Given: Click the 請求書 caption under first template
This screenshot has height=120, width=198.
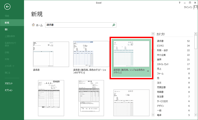Looking at the screenshot, I should pos(36,70).
